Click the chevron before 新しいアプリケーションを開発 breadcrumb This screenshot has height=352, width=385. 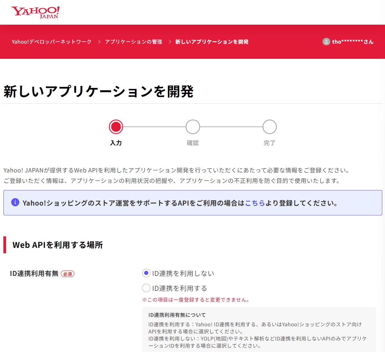[170, 42]
